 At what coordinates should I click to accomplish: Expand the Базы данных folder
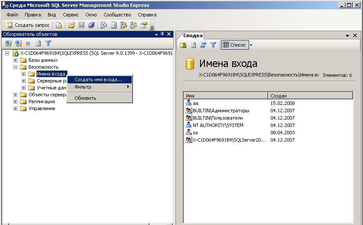15,60
